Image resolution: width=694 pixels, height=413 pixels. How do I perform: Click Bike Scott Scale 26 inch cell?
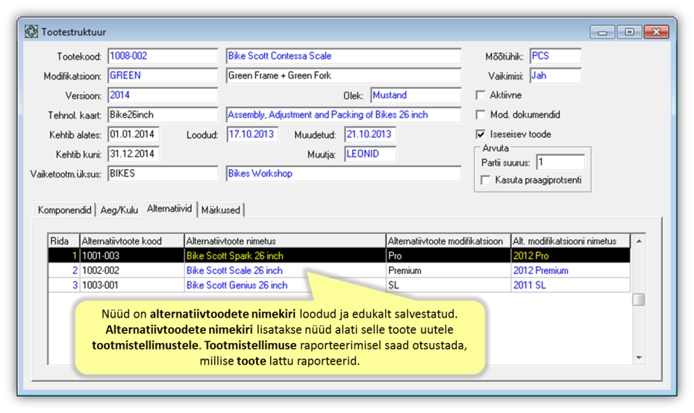point(285,271)
